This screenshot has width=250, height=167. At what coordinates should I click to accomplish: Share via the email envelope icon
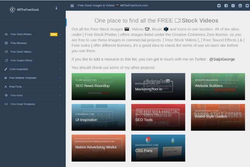[247, 6]
